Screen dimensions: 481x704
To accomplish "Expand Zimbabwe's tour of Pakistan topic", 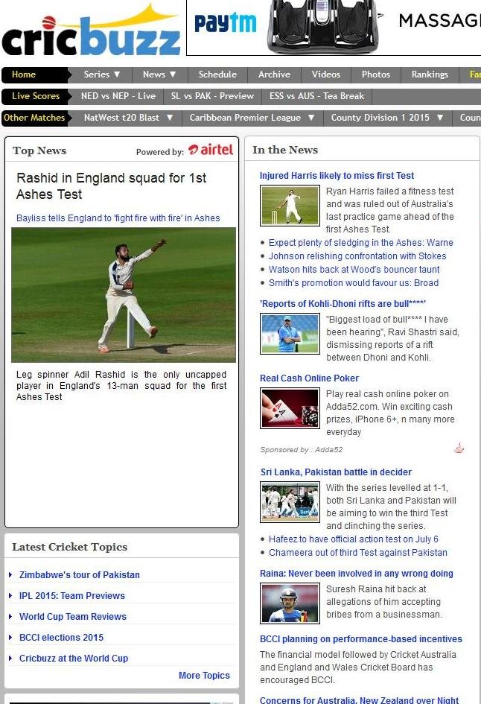I will coord(79,575).
